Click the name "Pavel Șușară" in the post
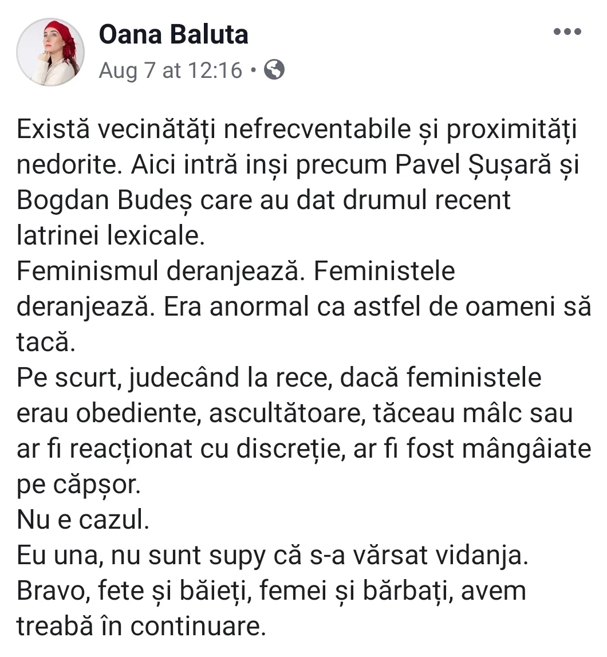Image resolution: width=607 pixels, height=657 pixels. click(474, 164)
